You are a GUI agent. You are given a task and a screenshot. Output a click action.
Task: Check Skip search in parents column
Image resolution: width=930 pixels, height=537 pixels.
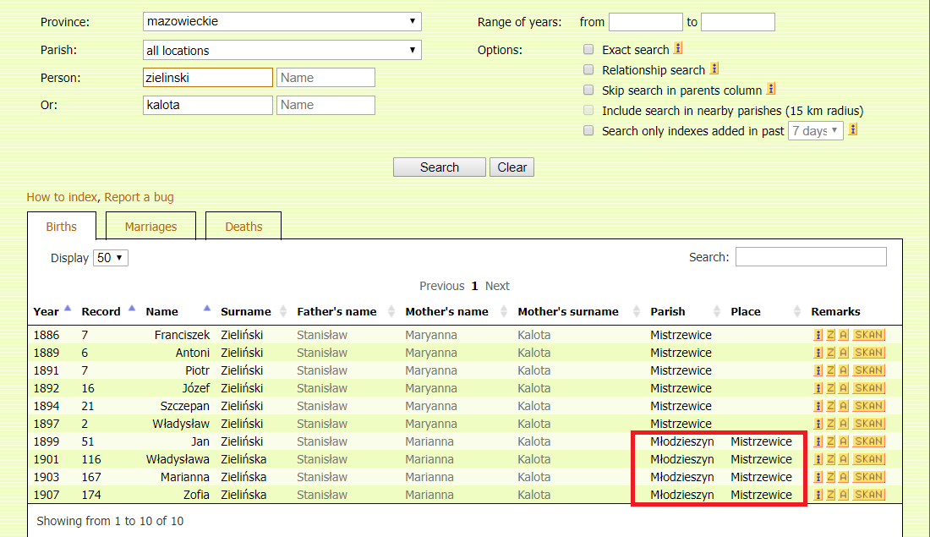pos(588,90)
